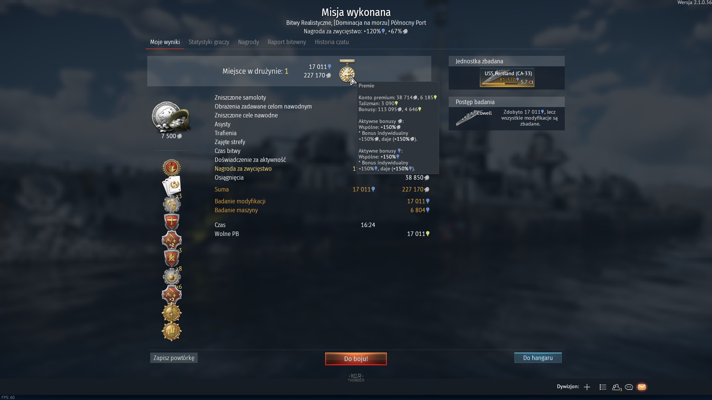Image resolution: width=712 pixels, height=400 pixels.
Task: Click the red shield airplane award
Action: pyautogui.click(x=172, y=222)
